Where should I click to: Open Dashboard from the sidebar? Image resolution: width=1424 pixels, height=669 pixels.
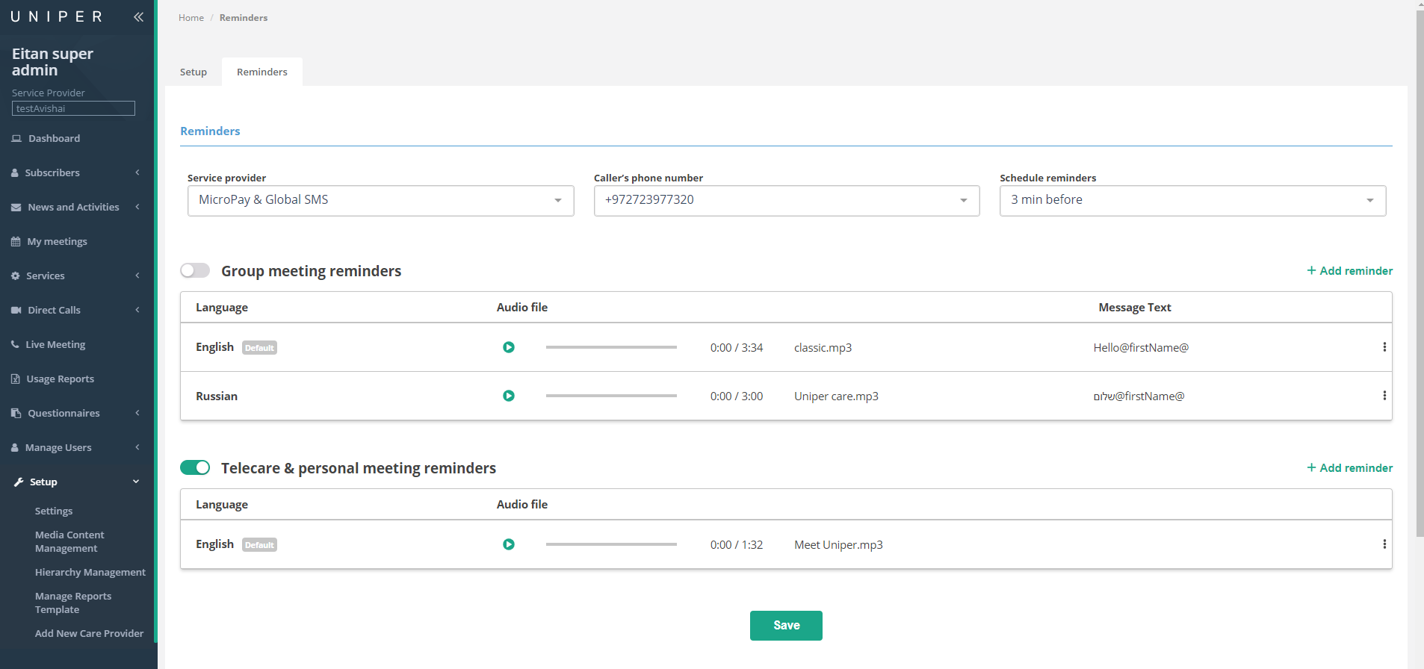[x=54, y=138]
